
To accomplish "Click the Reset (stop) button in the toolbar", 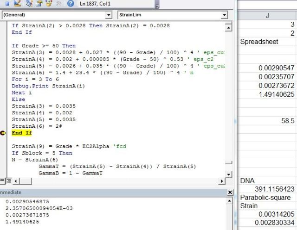I will tap(7, 4).
